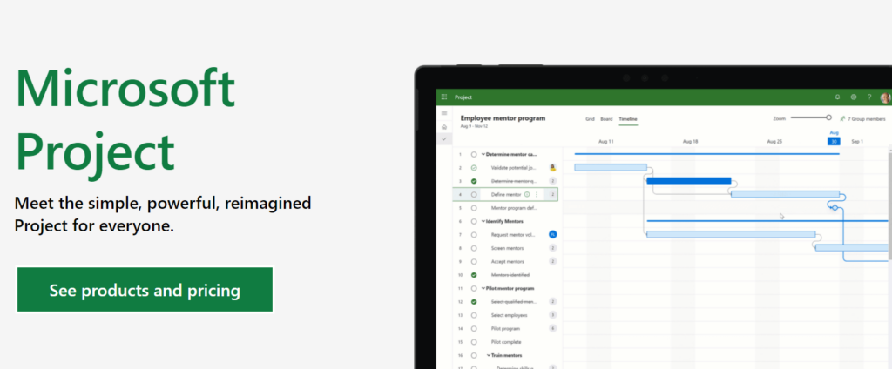Open the user profile avatar

point(886,97)
